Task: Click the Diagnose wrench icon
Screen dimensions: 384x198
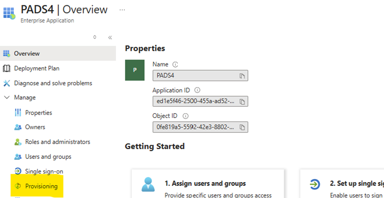Action: [7, 83]
